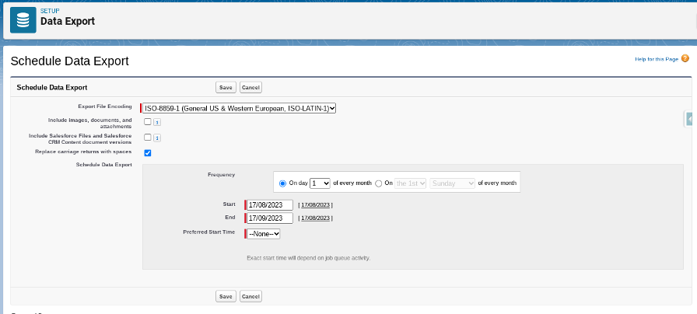Click the SETUP breadcrumb text
Viewport: 697px width, 314px height.
click(50, 11)
